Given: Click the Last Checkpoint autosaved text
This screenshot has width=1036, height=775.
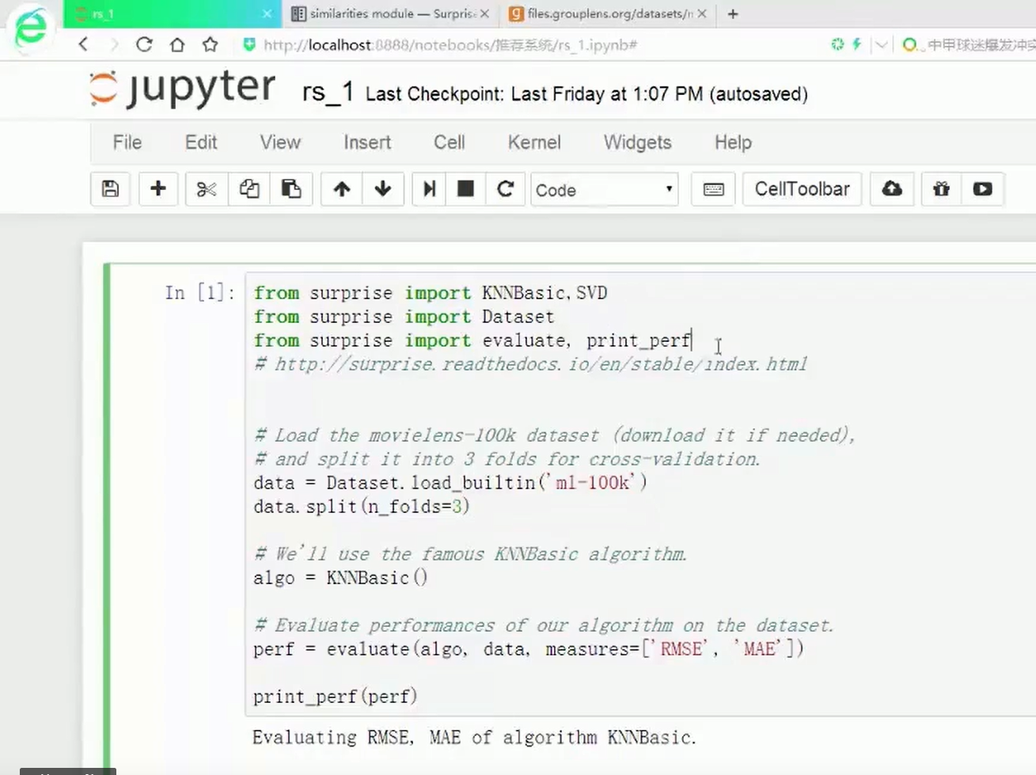Looking at the screenshot, I should pyautogui.click(x=586, y=94).
